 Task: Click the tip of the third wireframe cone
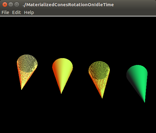(102, 98)
